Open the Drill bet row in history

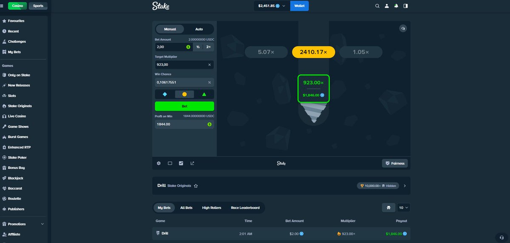[x=281, y=233]
